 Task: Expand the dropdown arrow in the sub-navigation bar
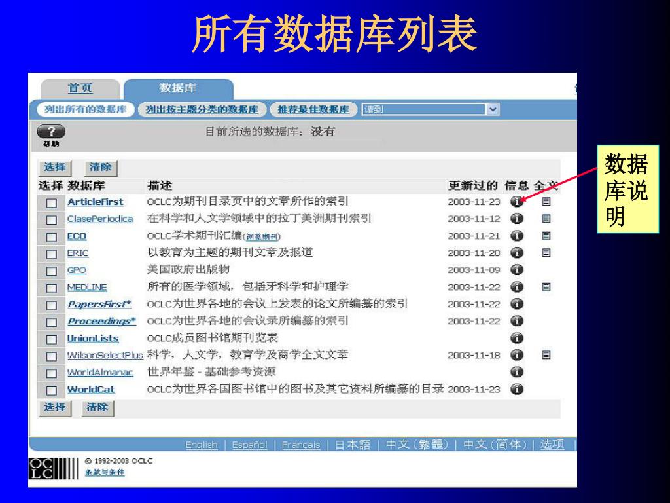tap(492, 109)
